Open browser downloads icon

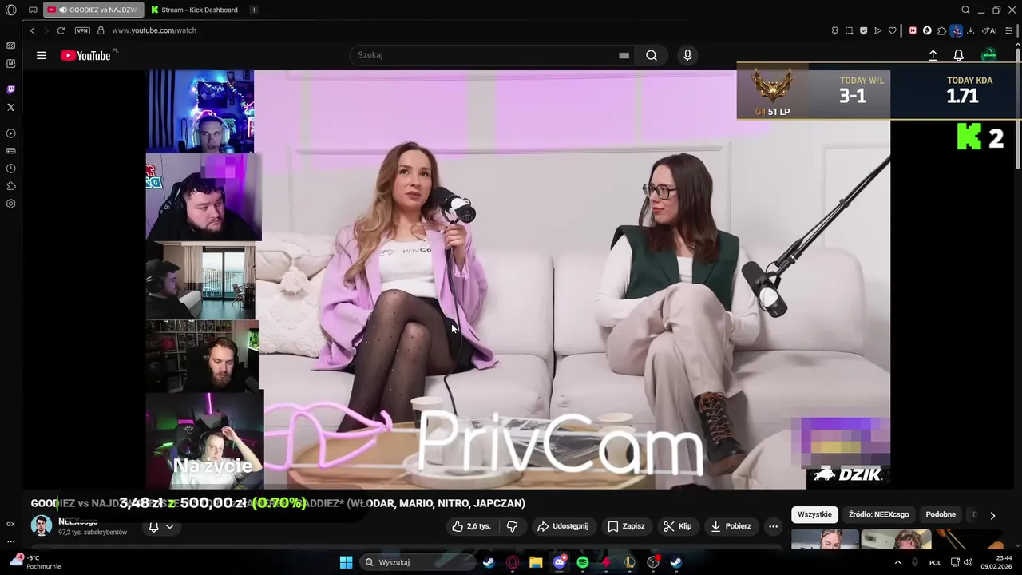click(970, 30)
